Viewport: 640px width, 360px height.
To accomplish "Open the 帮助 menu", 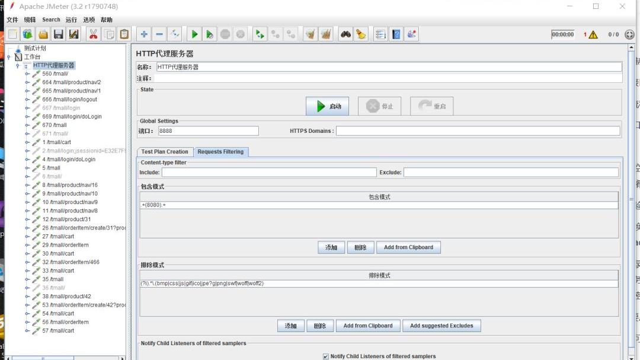I will click(107, 20).
